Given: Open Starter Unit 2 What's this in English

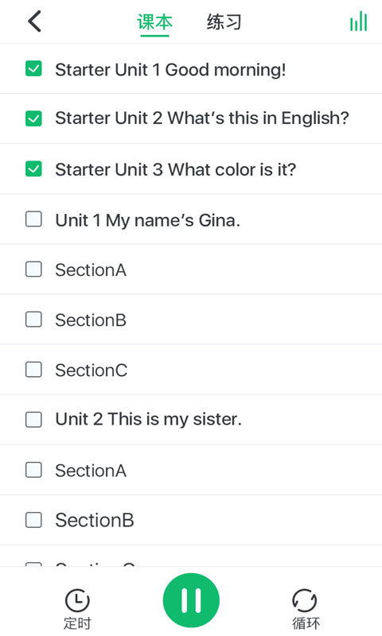Looking at the screenshot, I should point(202,118).
